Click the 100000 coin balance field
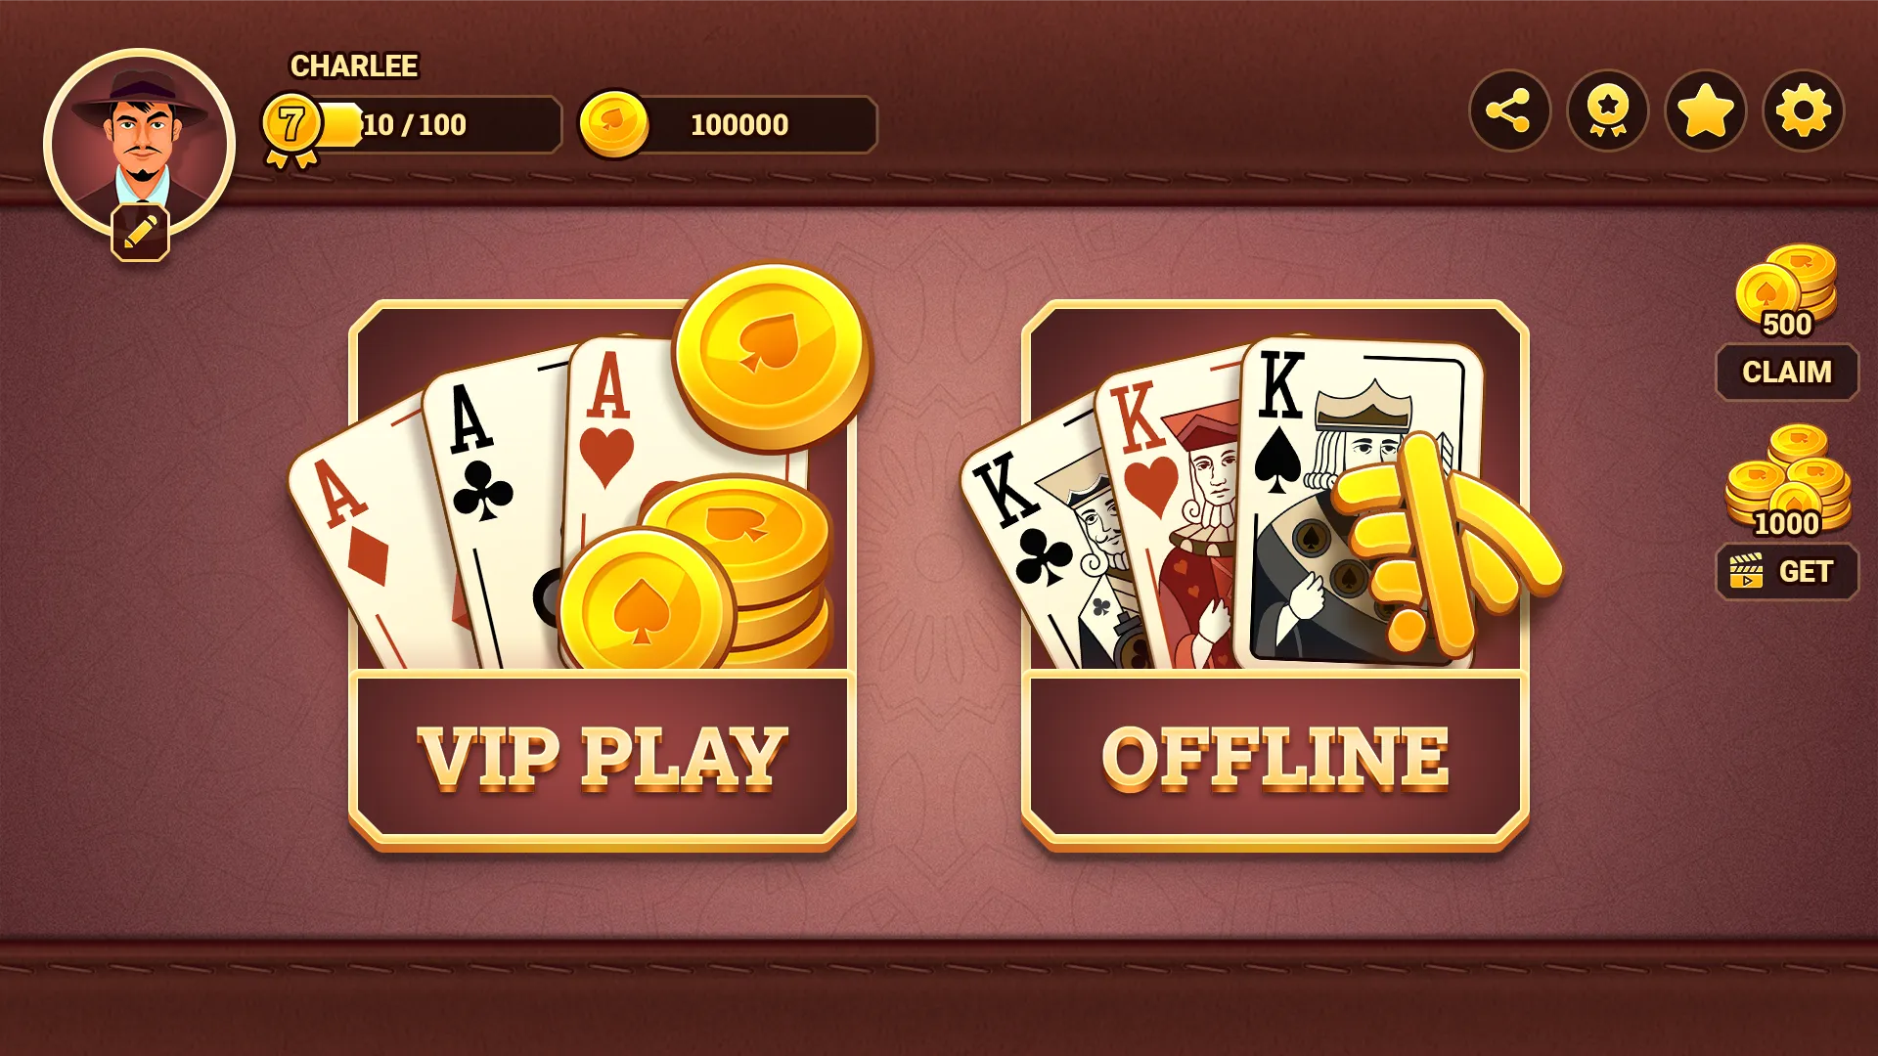Screen dimensions: 1878x1056 (729, 124)
